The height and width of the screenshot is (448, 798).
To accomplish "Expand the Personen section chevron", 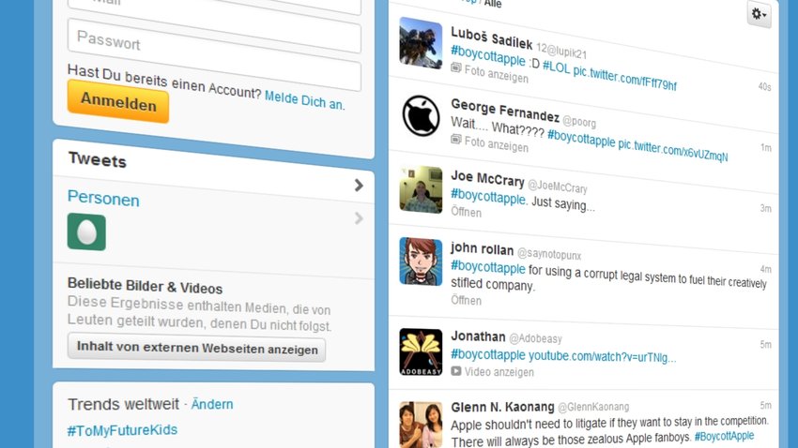I will click(359, 218).
